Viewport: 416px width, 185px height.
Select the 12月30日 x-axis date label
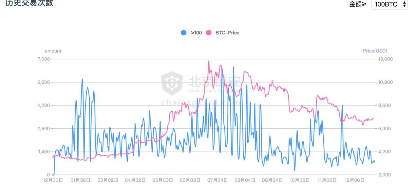(x=53, y=180)
